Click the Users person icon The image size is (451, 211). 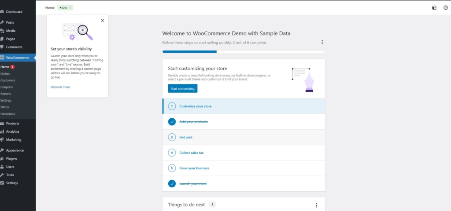(x=2, y=167)
